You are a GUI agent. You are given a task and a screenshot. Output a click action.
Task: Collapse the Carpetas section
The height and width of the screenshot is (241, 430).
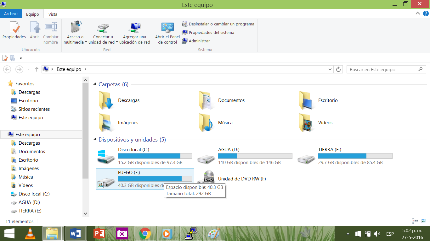tap(94, 84)
